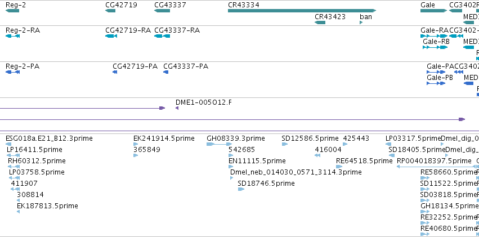Select the SD18746.5prime EST
The height and width of the screenshot is (237, 479).
tap(241, 189)
